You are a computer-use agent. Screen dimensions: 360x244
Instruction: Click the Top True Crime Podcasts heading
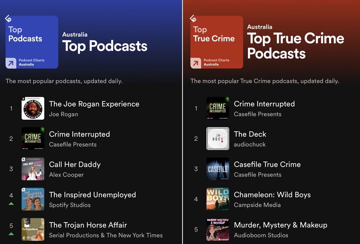point(296,46)
